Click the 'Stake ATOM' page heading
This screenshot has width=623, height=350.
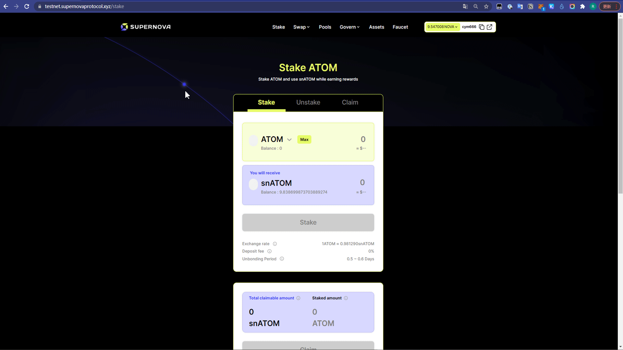(308, 67)
